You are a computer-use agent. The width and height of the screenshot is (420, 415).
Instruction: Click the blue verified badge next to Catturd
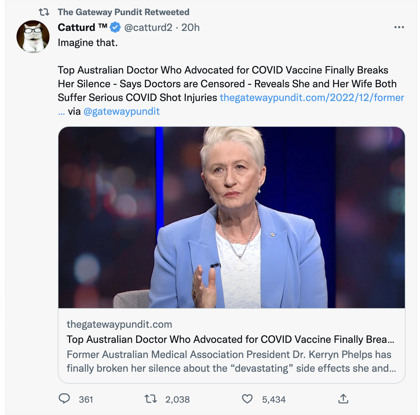[115, 27]
